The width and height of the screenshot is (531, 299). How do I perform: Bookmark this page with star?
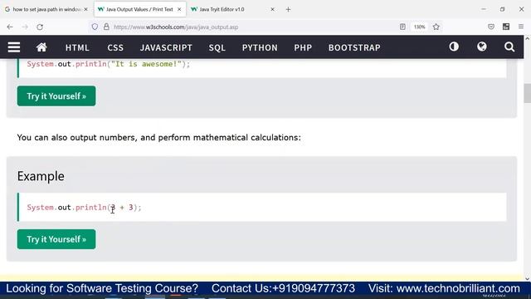point(436,27)
